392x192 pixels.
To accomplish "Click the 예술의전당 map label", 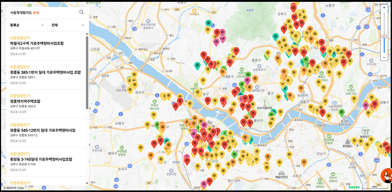I will [282, 177].
